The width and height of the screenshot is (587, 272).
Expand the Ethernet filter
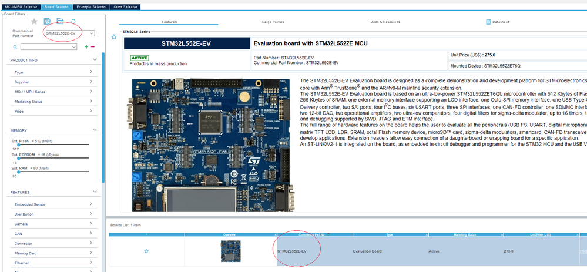(x=91, y=263)
